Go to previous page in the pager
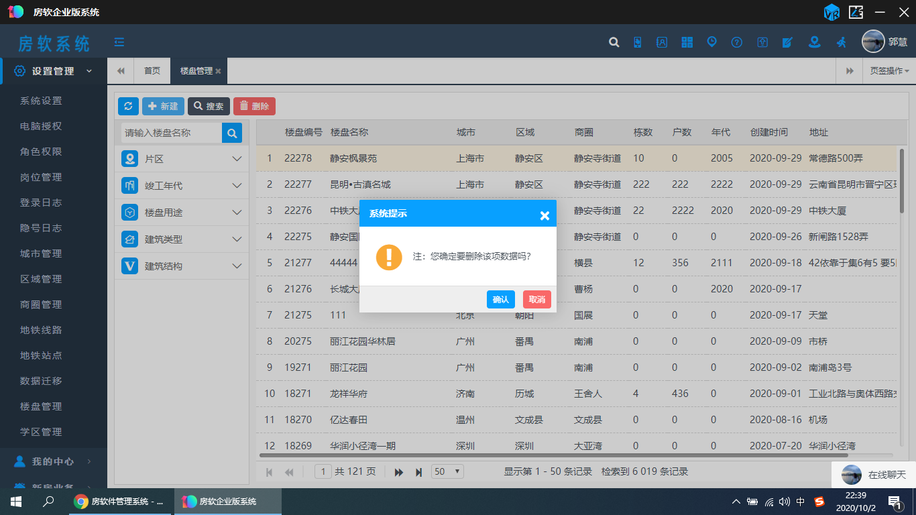916x515 pixels. 289,472
